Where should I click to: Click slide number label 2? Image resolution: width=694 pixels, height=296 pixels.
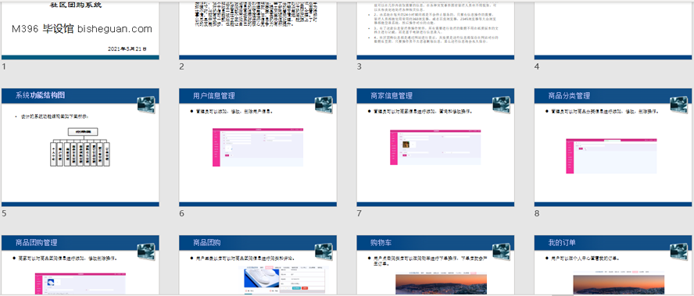(x=181, y=67)
